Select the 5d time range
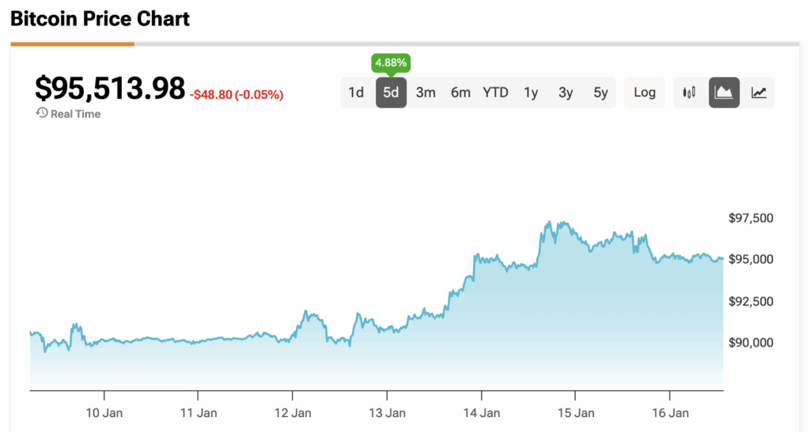This screenshot has height=432, width=810. 391,93
